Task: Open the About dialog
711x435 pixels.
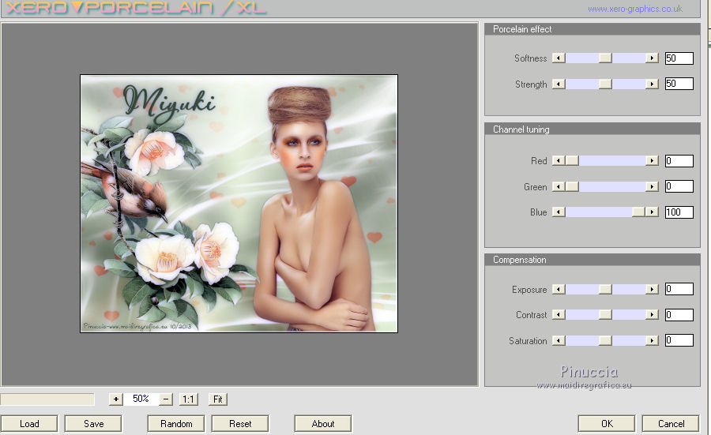Action: [x=322, y=424]
